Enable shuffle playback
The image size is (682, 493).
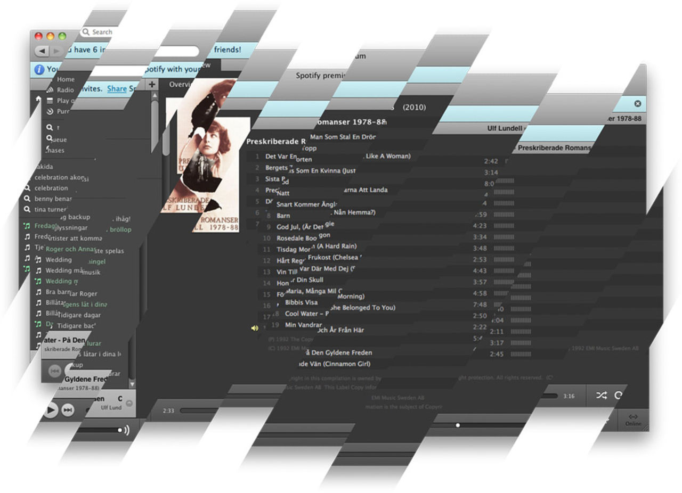tap(601, 396)
